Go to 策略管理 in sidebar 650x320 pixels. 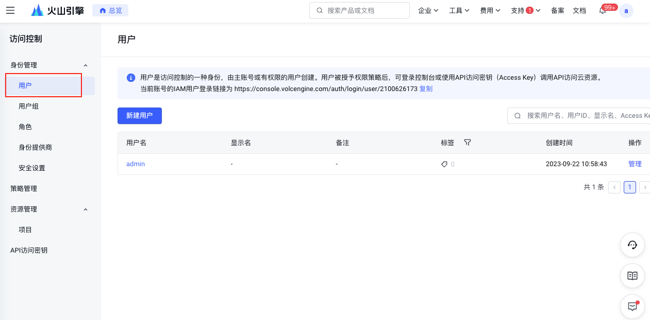(24, 189)
